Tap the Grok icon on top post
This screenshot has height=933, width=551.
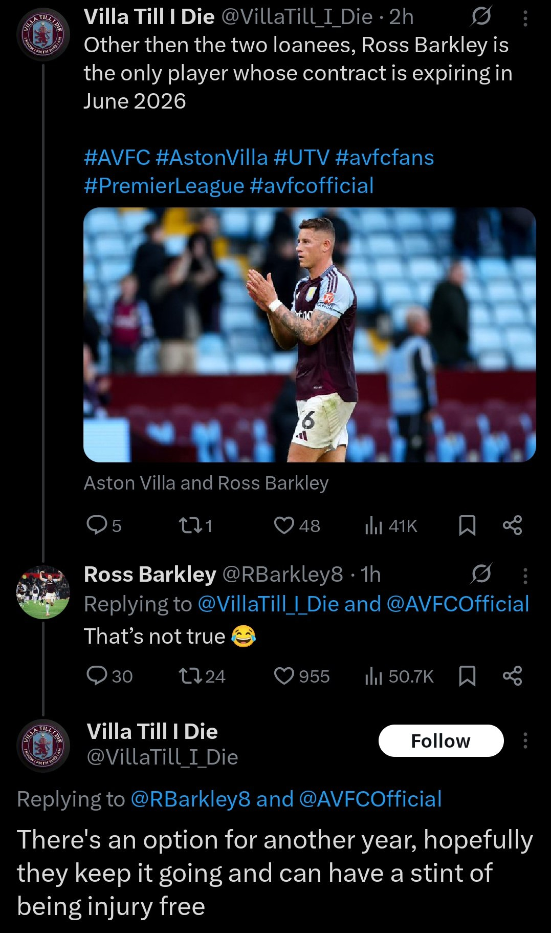481,17
